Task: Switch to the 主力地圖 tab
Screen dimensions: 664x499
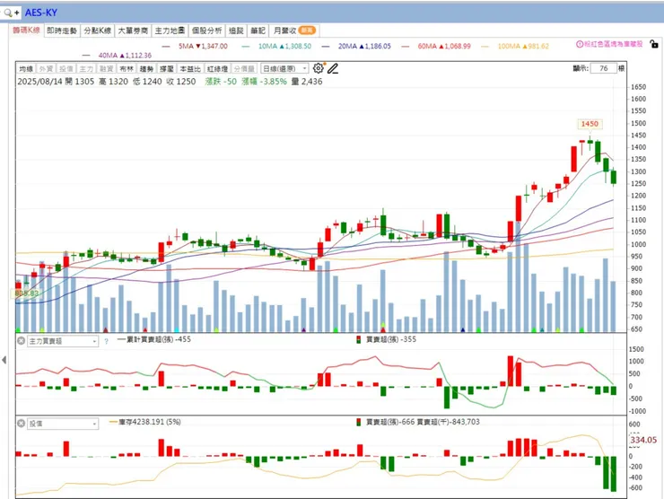Action: pos(170,31)
